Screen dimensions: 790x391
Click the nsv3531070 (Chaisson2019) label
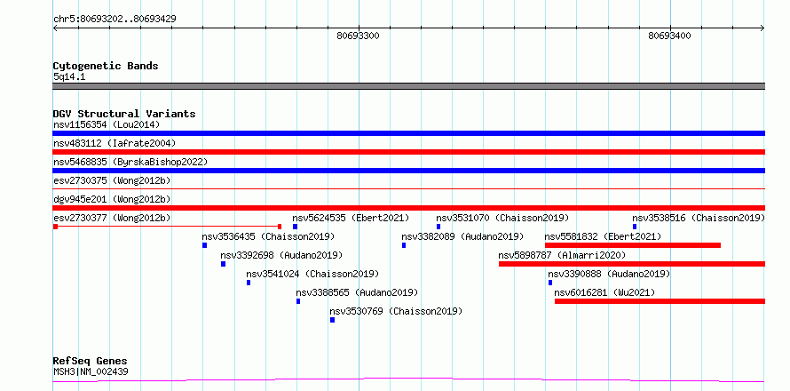(502, 218)
